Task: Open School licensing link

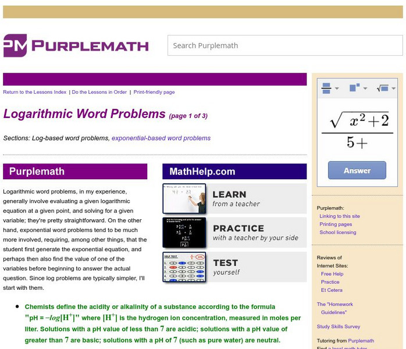Action: [x=337, y=232]
